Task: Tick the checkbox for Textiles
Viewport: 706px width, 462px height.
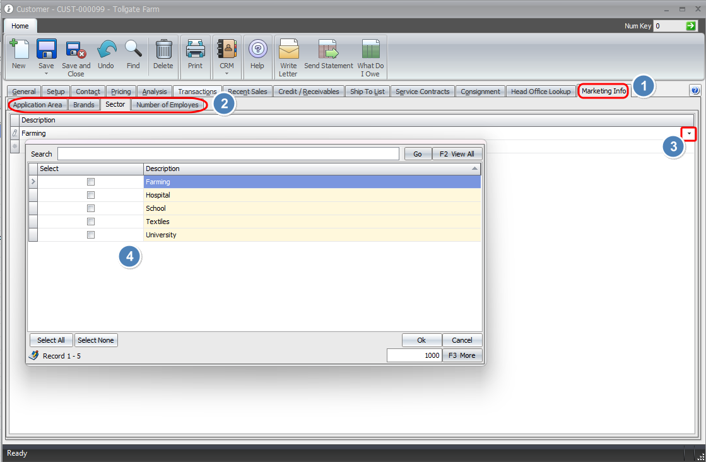Action: (x=91, y=222)
